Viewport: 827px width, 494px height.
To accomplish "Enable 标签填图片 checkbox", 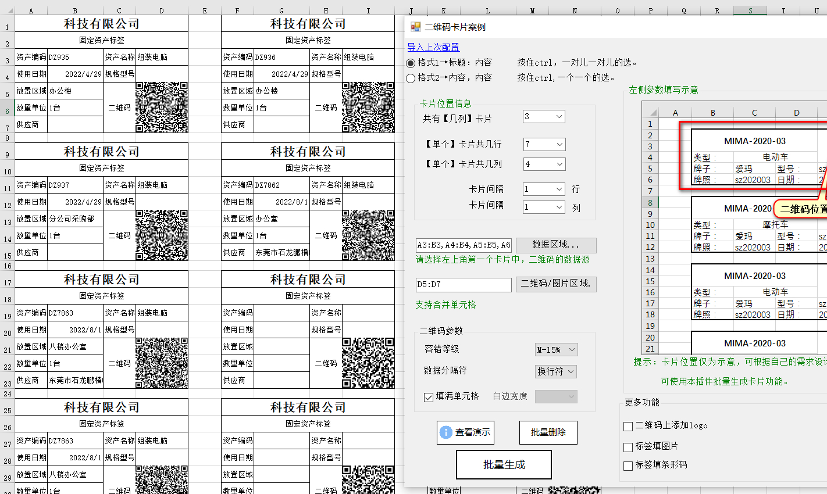I will coord(628,447).
